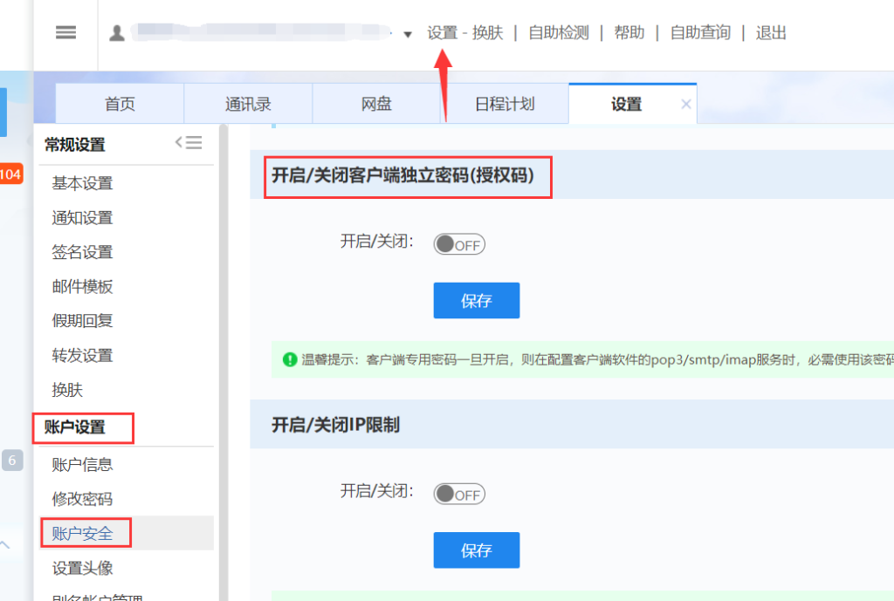Click the green tip info icon
The image size is (894, 601).
click(x=289, y=359)
